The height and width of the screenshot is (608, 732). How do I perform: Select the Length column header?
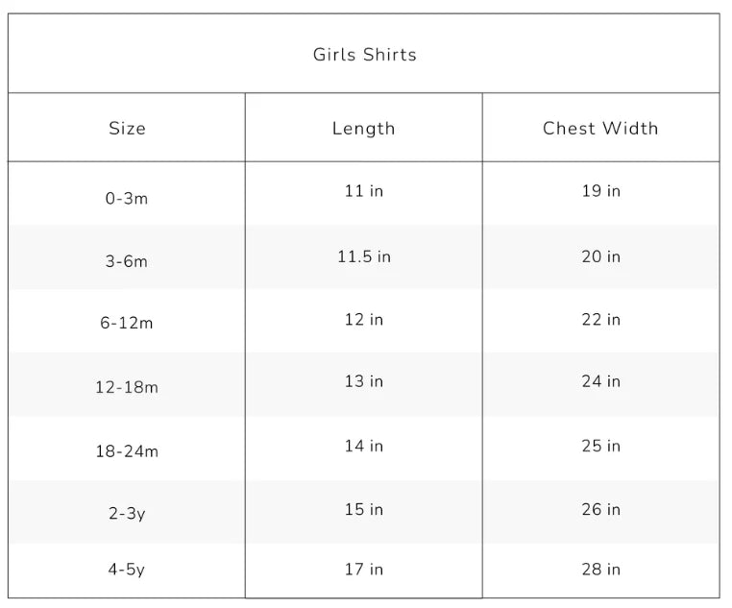click(x=364, y=129)
